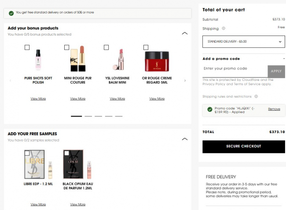Select the Mini Rouge Pur Couture checkbox

[66, 47]
